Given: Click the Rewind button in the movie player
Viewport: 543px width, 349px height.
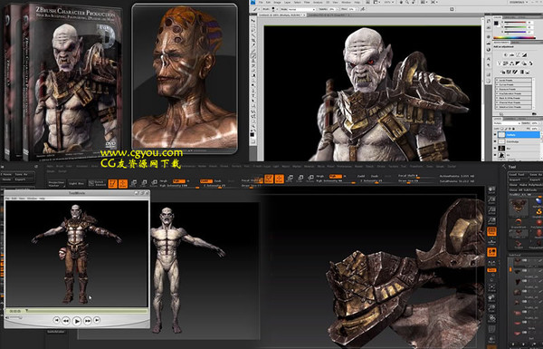Looking at the screenshot, I should (x=66, y=321).
